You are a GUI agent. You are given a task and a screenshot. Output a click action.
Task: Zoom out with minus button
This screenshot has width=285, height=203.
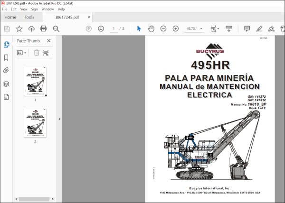(x=163, y=28)
